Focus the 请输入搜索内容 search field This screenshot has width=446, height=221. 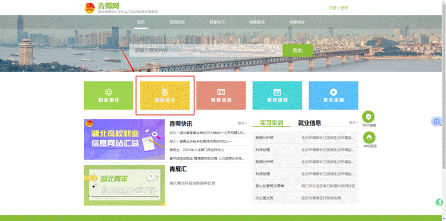(x=206, y=50)
